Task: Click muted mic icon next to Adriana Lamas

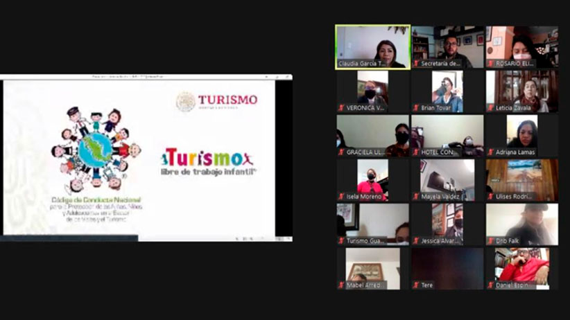Action: click(490, 152)
